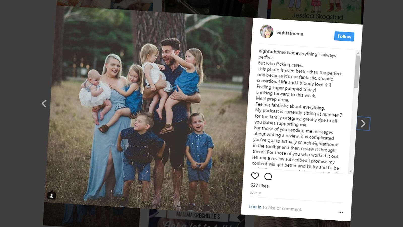Screen dimensions: 403x227
Task: Show tagged people icon on photo
Action: 51,195
